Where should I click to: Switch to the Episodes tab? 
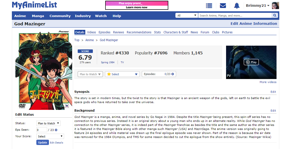pos(104,32)
